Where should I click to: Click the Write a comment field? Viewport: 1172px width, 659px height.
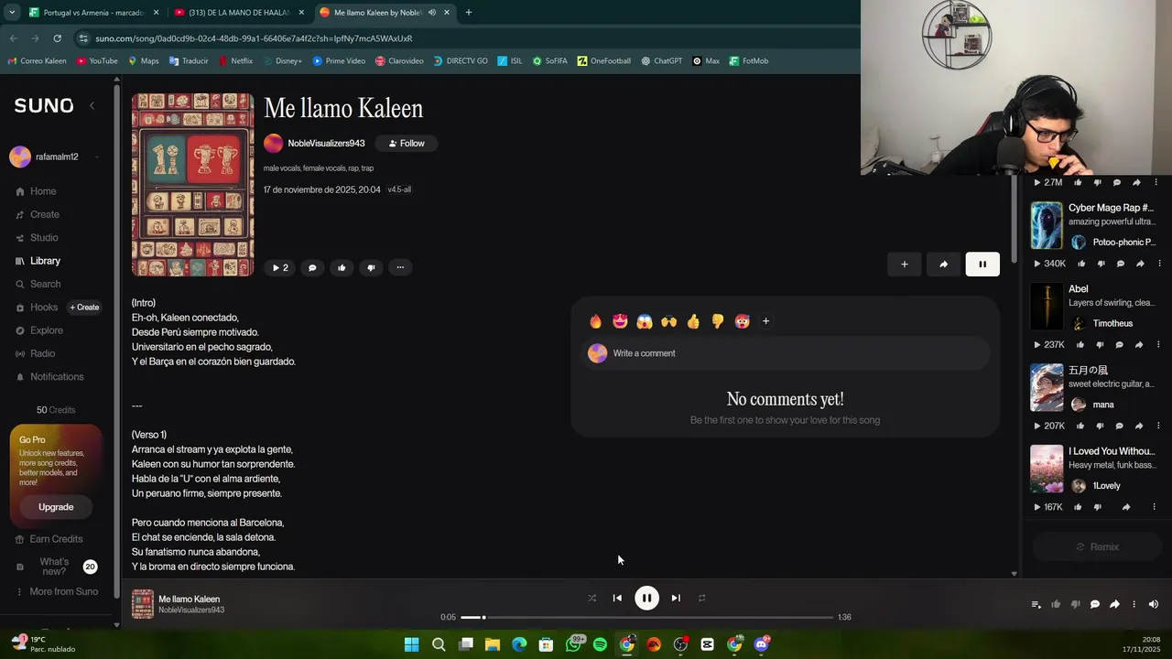point(786,353)
